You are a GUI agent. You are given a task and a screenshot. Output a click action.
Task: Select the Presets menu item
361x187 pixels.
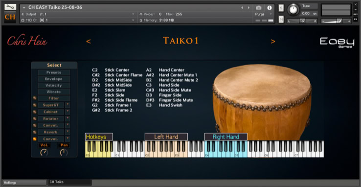click(x=54, y=72)
